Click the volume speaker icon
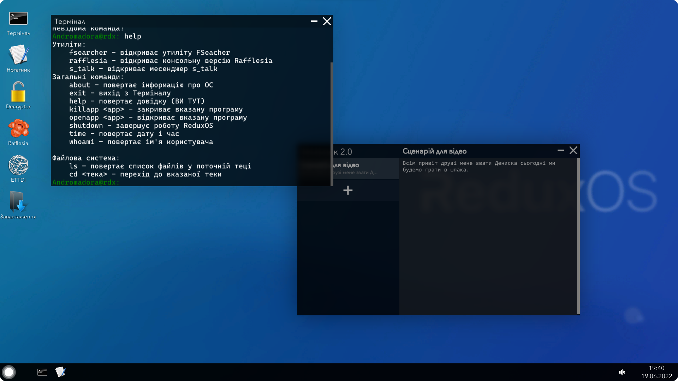The width and height of the screenshot is (678, 381). click(622, 372)
